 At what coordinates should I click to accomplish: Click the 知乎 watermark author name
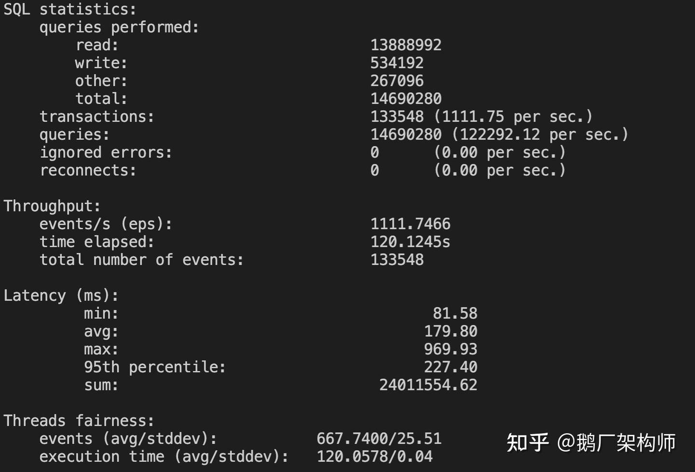[616, 443]
